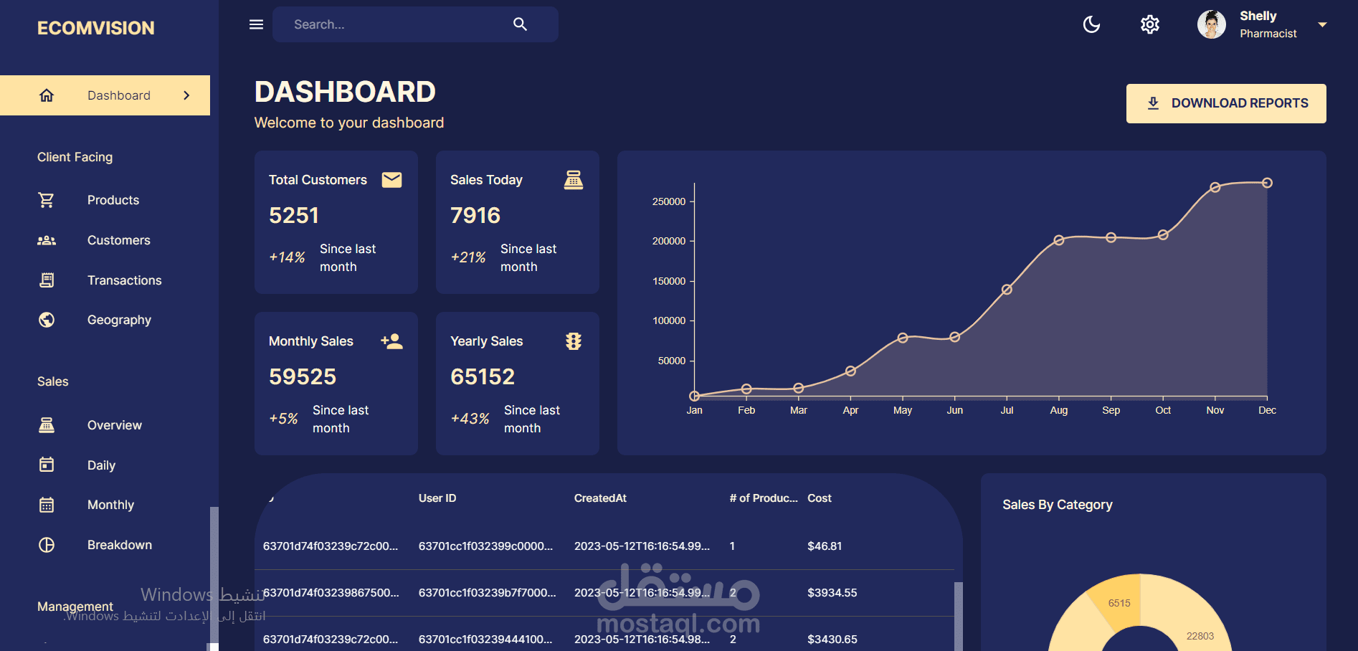Viewport: 1358px width, 651px height.
Task: Sort by the User ID column header
Action: [x=437, y=498]
